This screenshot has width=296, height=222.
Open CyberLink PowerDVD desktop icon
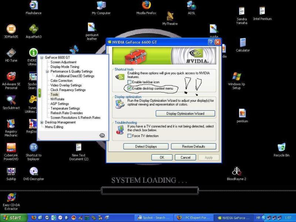[x=11, y=148]
